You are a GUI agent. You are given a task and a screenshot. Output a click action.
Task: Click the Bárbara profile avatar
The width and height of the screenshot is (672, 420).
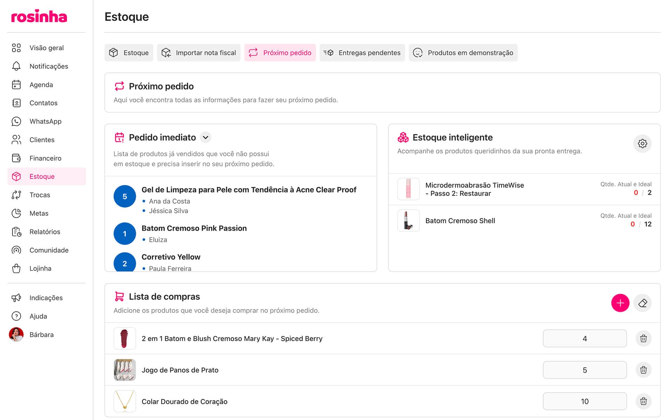coord(16,335)
